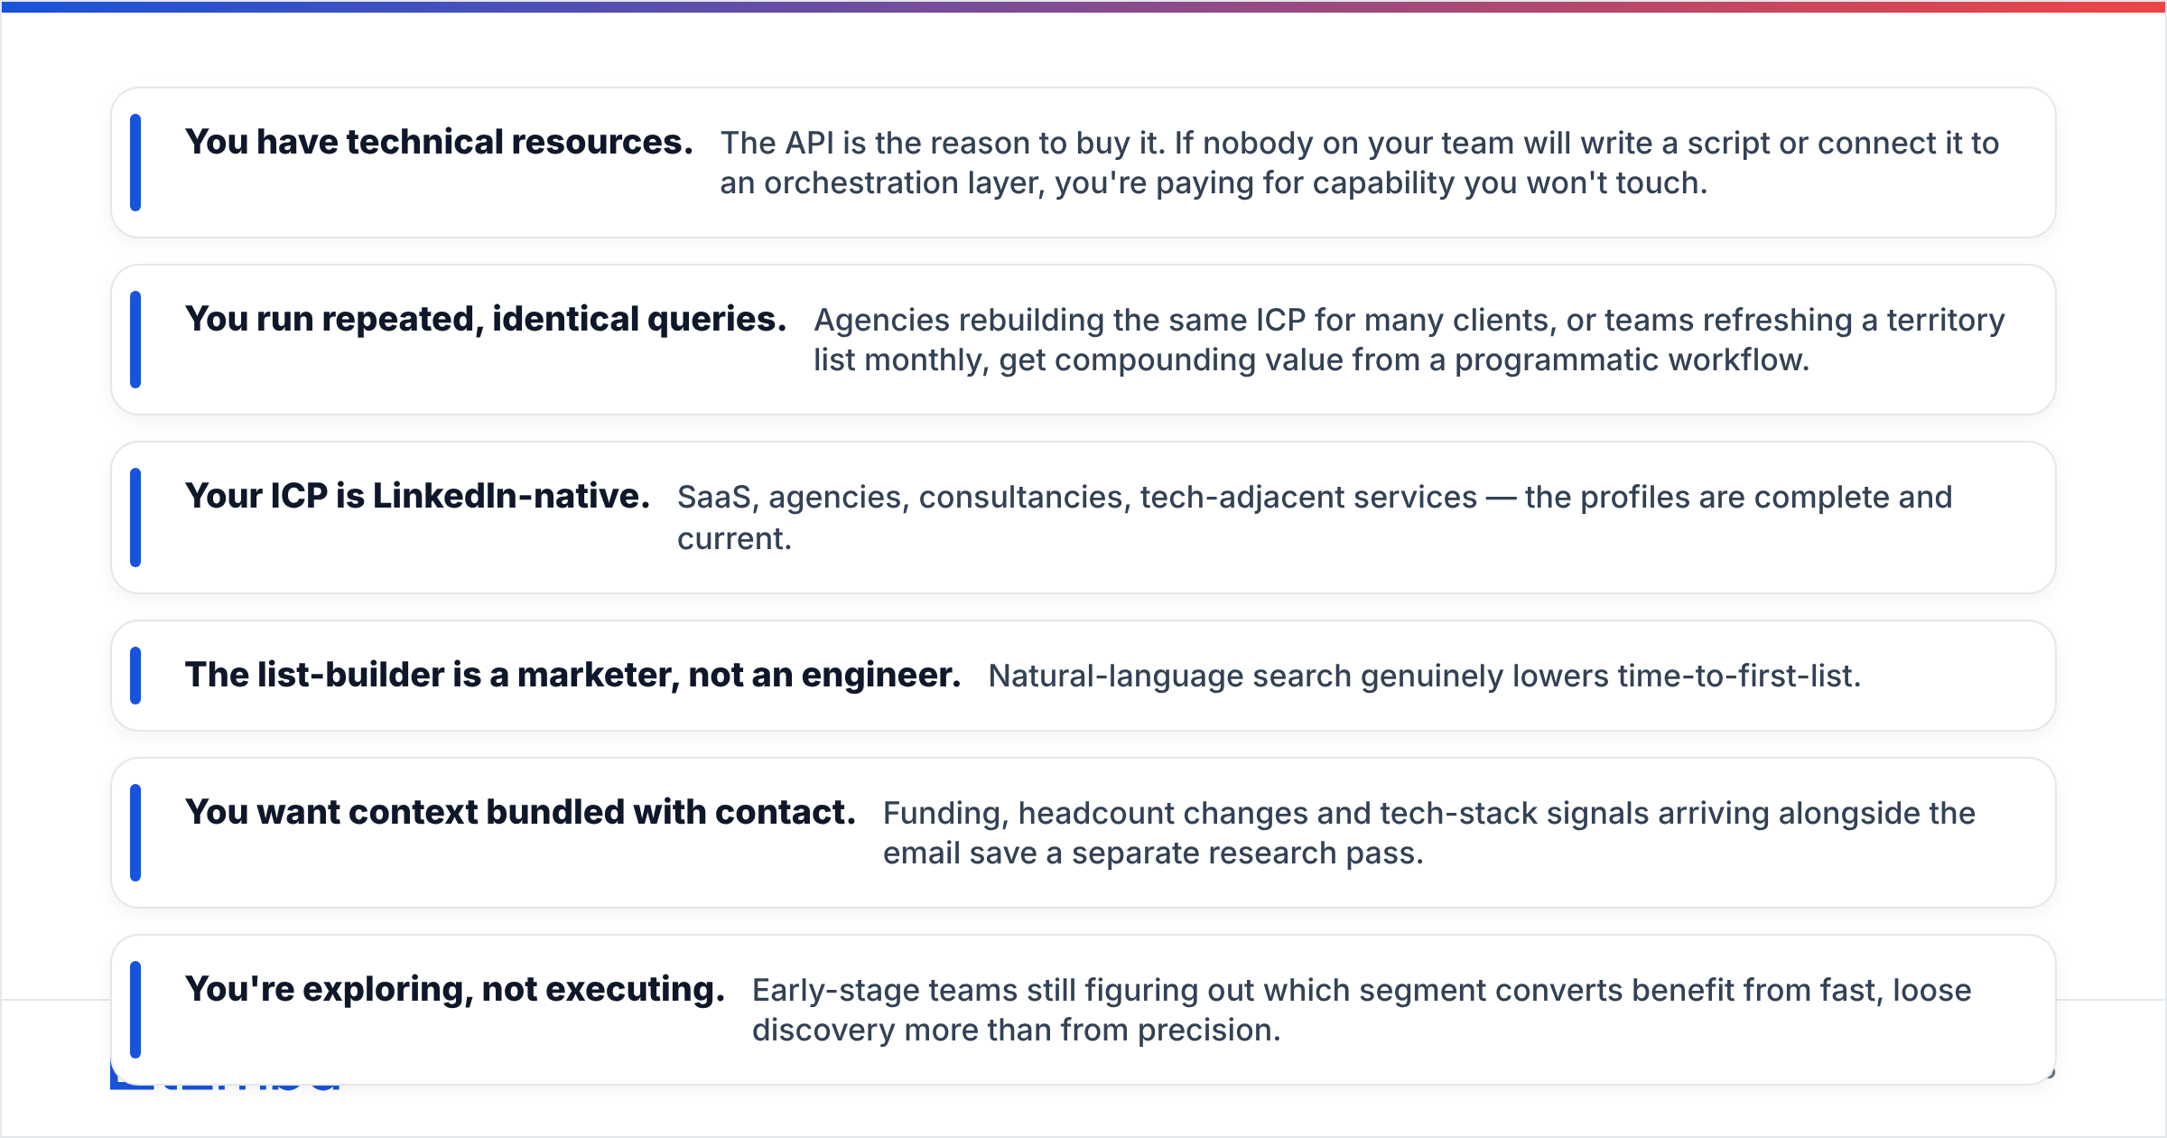Click the agencies rebuilding same ICP paragraph
The width and height of the screenshot is (2167, 1138).
(1409, 340)
